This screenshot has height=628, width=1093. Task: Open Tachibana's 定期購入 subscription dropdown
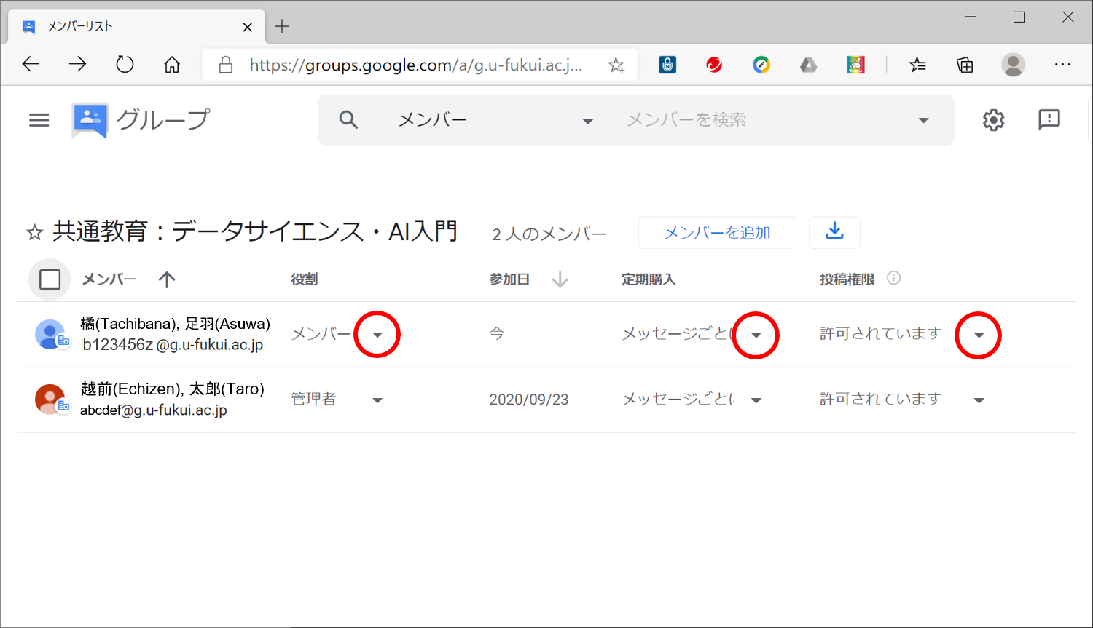point(756,335)
